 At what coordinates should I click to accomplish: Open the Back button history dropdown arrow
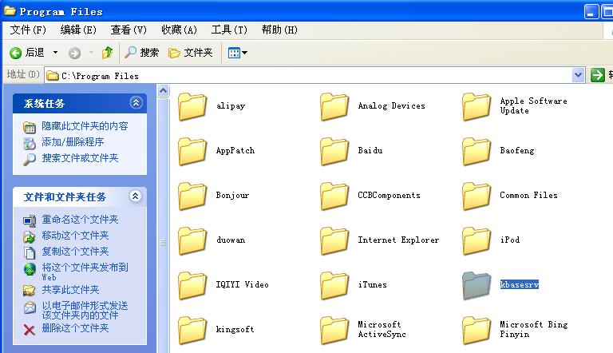pyautogui.click(x=56, y=53)
